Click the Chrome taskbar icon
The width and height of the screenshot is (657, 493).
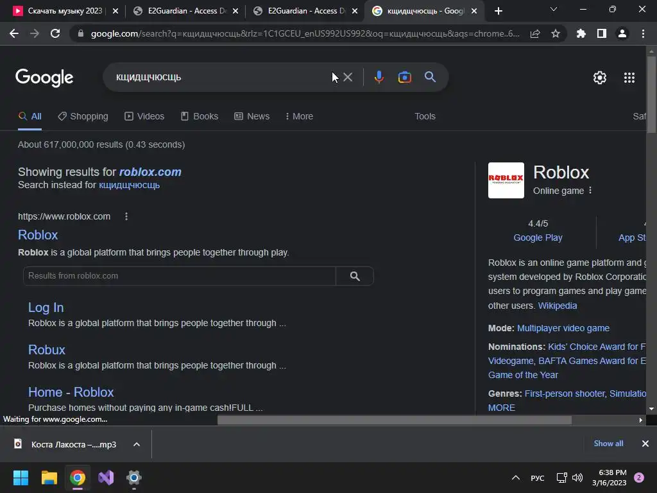[78, 478]
